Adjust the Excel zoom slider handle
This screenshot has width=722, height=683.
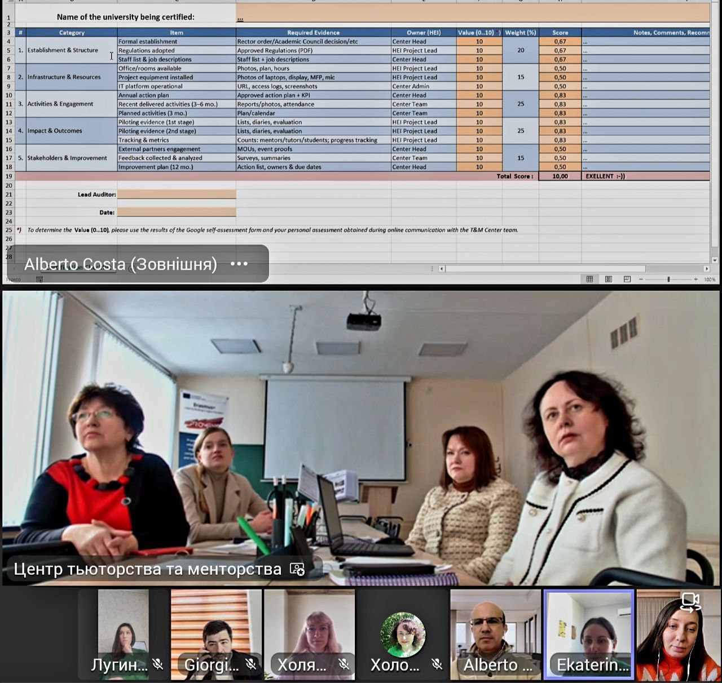click(x=668, y=280)
